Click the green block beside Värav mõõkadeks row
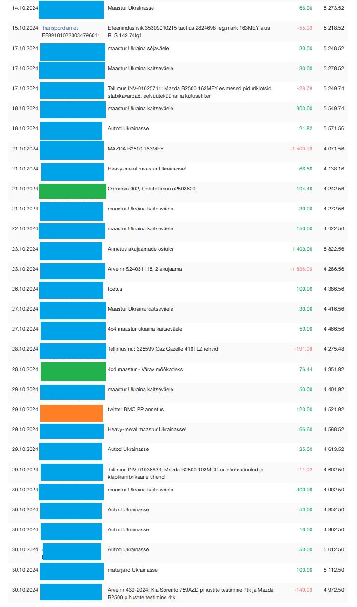Viewport: 357px width, 607px height. pos(73,372)
